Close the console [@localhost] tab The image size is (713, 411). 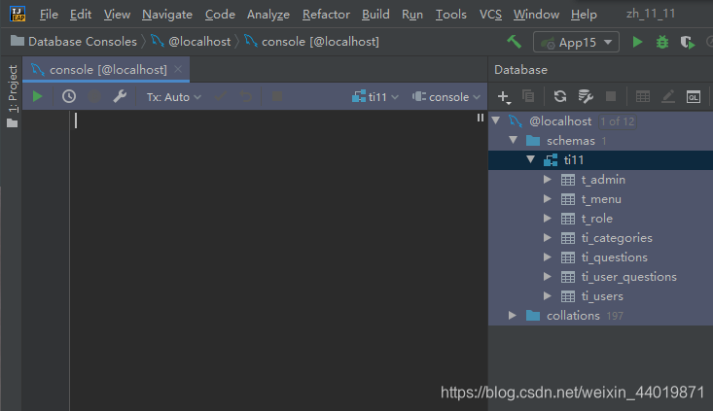pyautogui.click(x=178, y=69)
